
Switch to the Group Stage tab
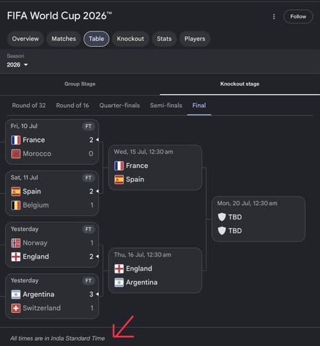(80, 84)
